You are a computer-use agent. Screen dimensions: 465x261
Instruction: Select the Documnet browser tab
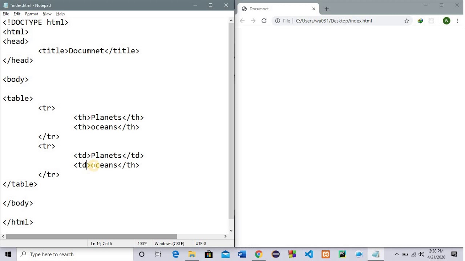[x=278, y=9]
